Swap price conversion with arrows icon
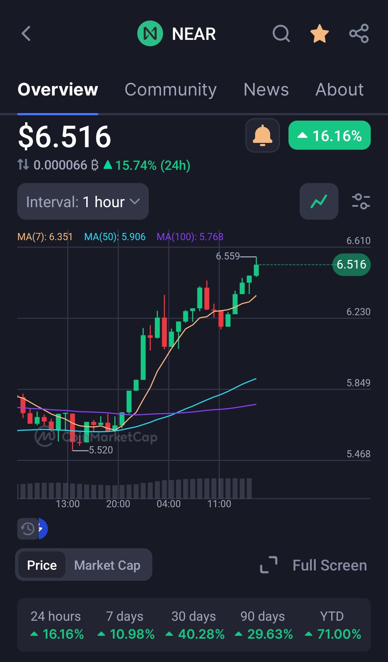The width and height of the screenshot is (388, 662). click(x=23, y=165)
